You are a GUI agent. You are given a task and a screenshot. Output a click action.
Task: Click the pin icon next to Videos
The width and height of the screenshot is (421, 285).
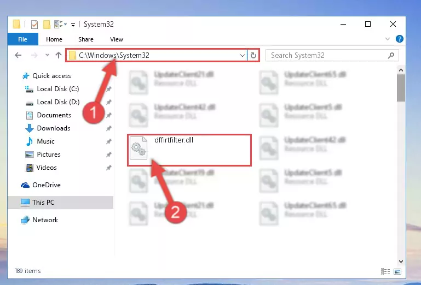point(109,168)
